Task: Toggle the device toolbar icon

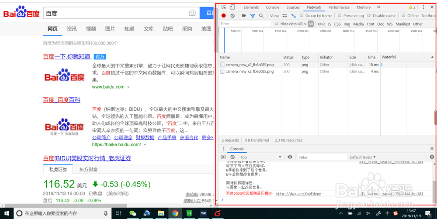Action: pos(232,7)
